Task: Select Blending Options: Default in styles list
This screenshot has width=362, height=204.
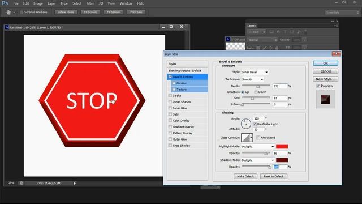Action: [187, 71]
